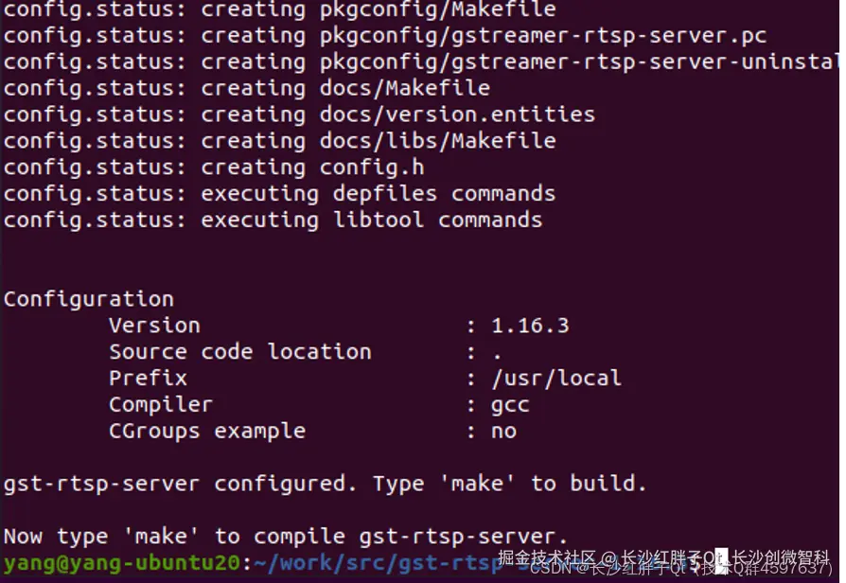
Task: Click the 'Now type make to compile' line
Action: pos(286,538)
